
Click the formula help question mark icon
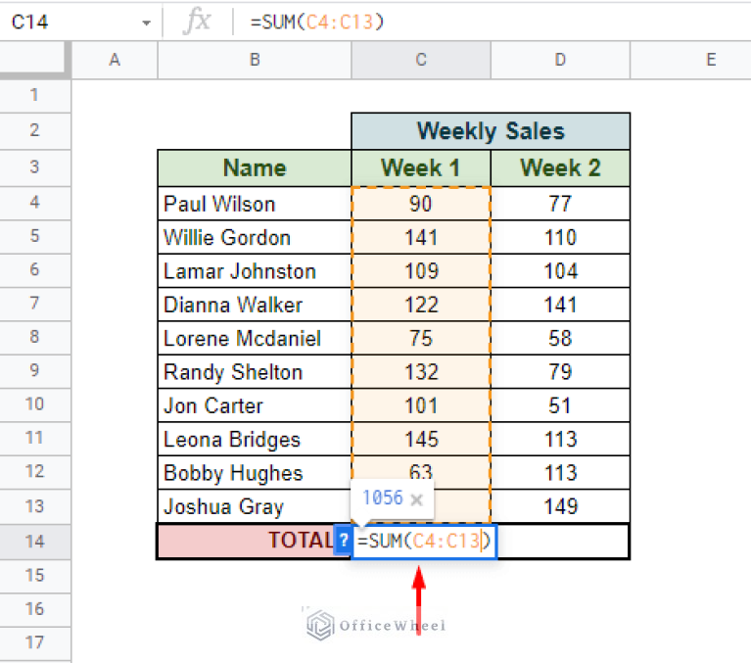[x=343, y=541]
